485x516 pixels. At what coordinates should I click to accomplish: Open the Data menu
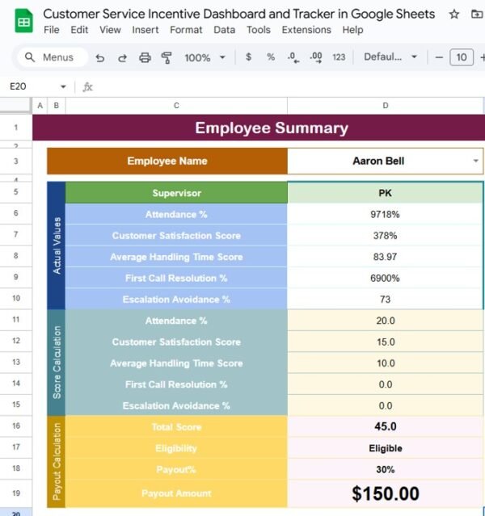(x=224, y=30)
